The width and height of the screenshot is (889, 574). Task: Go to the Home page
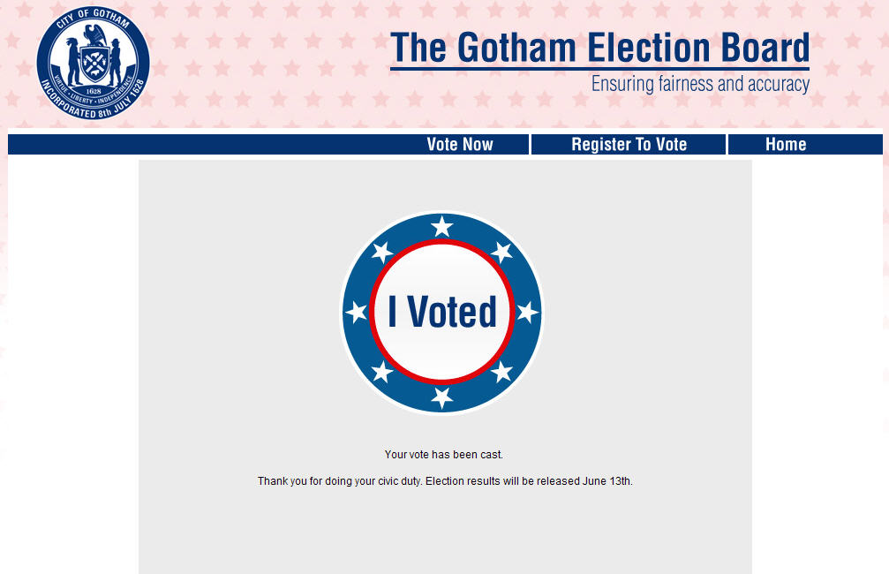pyautogui.click(x=786, y=145)
